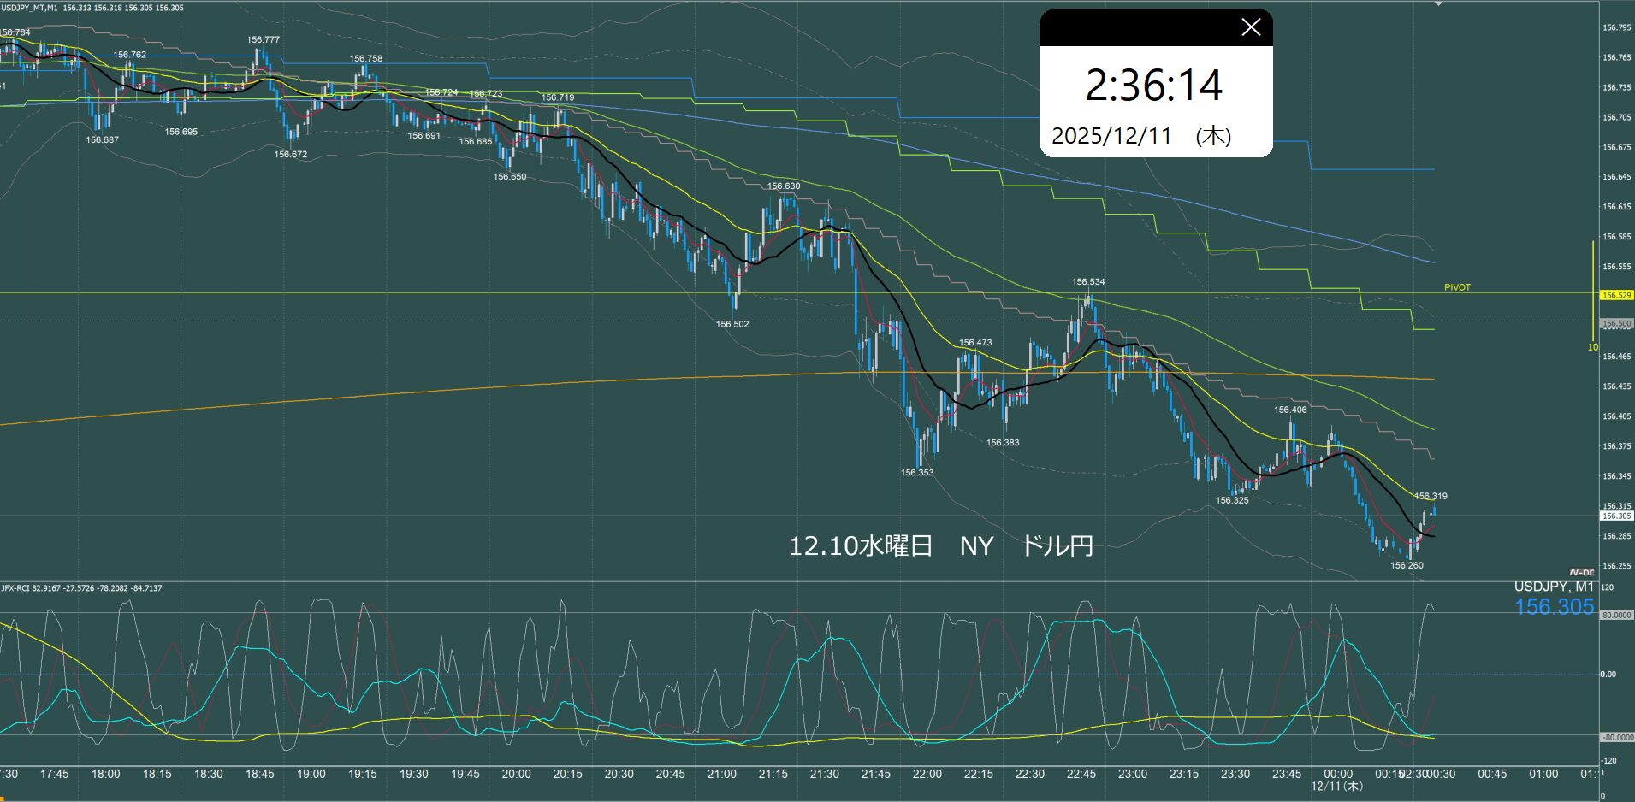The height and width of the screenshot is (802, 1635).
Task: Click the 2025/12/11 date in clock widget
Action: pyautogui.click(x=1111, y=136)
